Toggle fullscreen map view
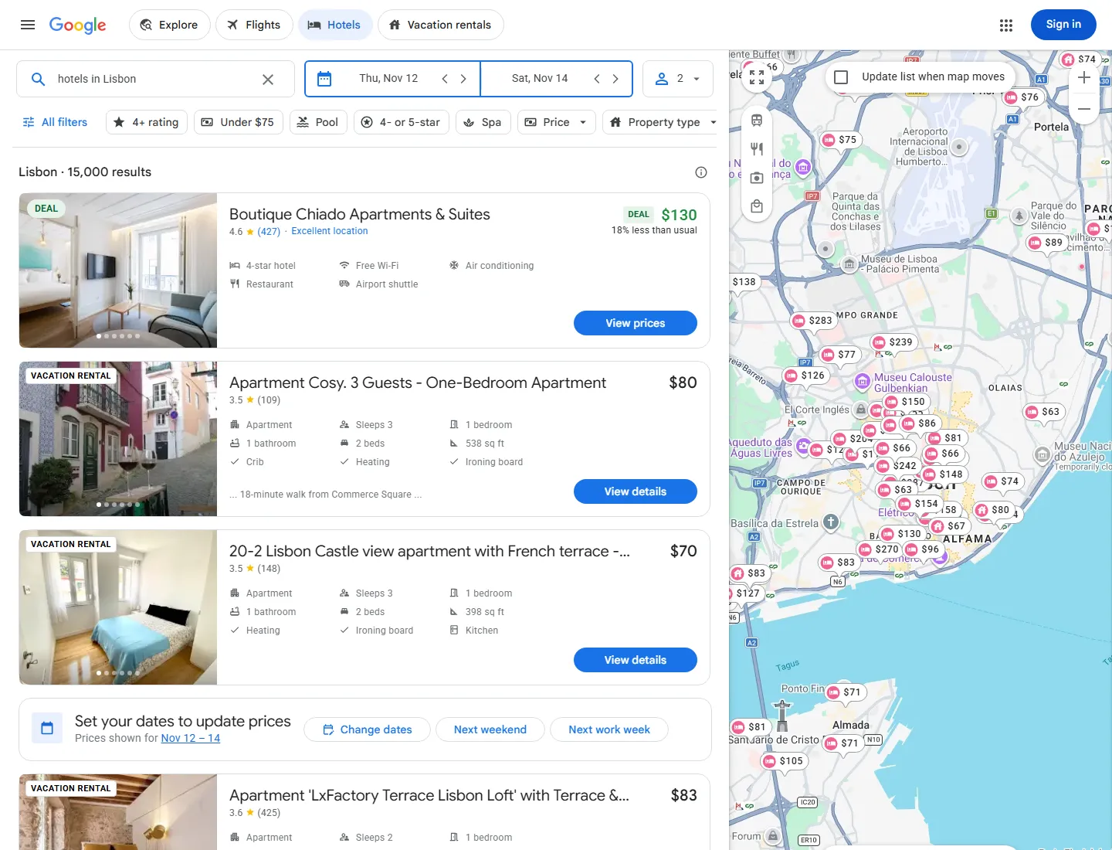Image resolution: width=1112 pixels, height=850 pixels. click(x=757, y=77)
